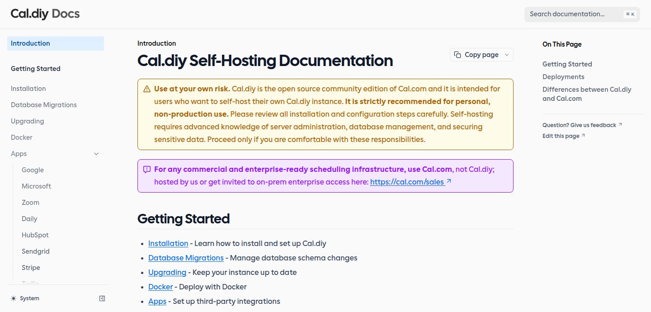Click the copy icon in Copy page
Image resolution: width=651 pixels, height=312 pixels.
(458, 55)
